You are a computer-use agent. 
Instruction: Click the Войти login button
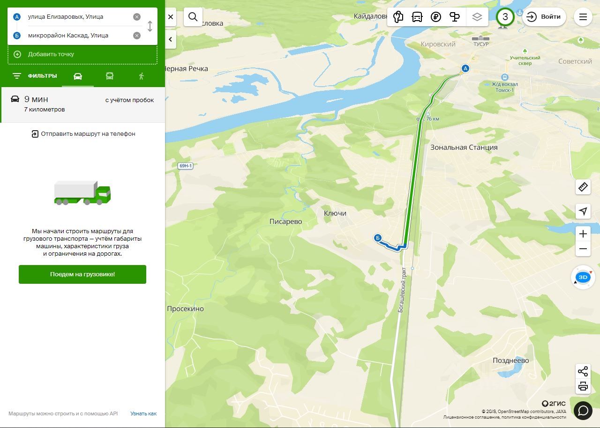coord(544,17)
